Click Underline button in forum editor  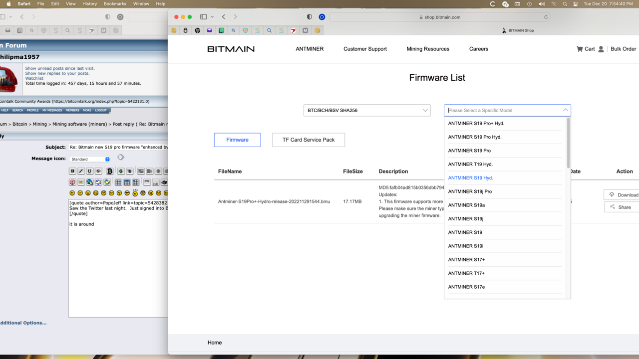click(90, 171)
